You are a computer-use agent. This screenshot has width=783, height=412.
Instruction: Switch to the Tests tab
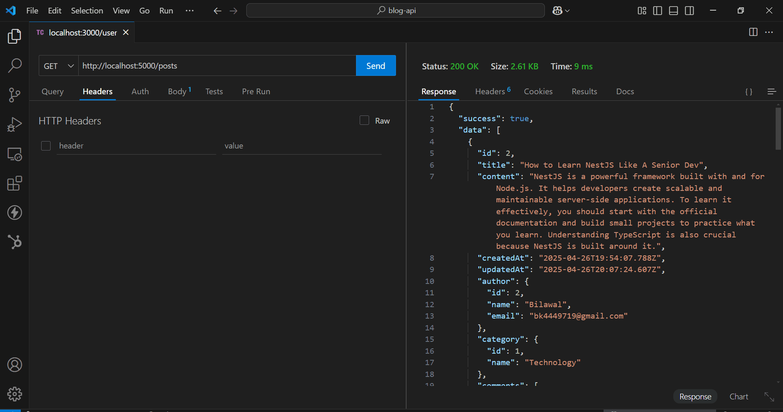pyautogui.click(x=214, y=92)
